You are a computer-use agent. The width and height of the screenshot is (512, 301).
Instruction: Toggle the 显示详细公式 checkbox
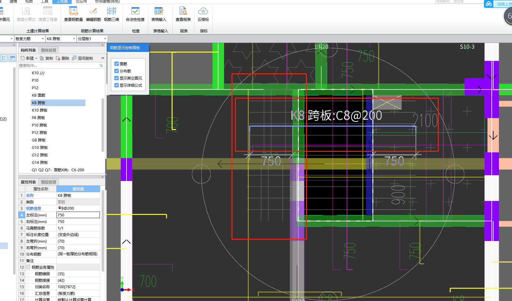[x=117, y=85]
